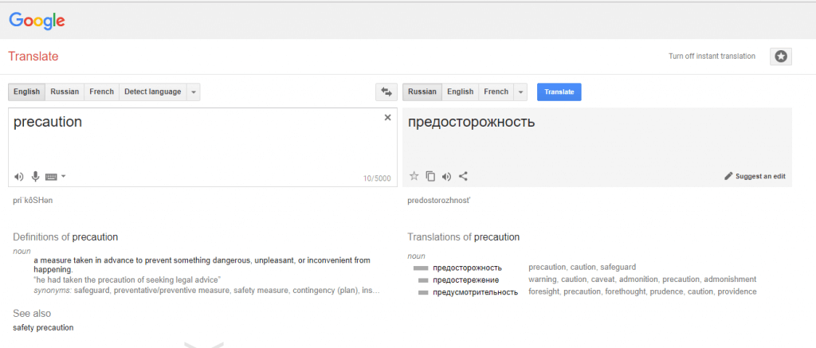The height and width of the screenshot is (348, 816).
Task: Select French as the source language
Action: 101,92
